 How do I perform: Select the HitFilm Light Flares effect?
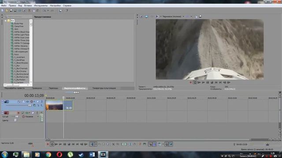coord(22,35)
